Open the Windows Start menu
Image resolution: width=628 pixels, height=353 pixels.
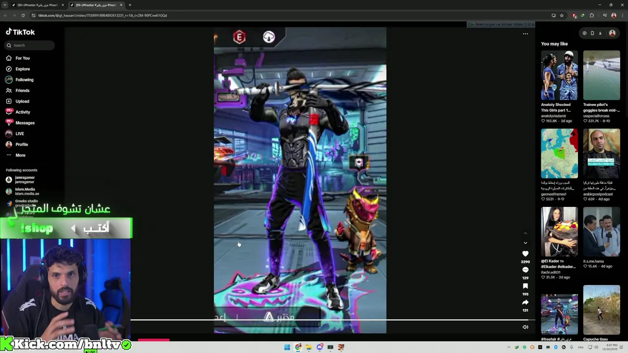(287, 347)
